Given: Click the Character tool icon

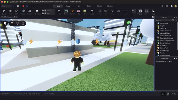Looking at the screenshot, I should click(73, 11).
